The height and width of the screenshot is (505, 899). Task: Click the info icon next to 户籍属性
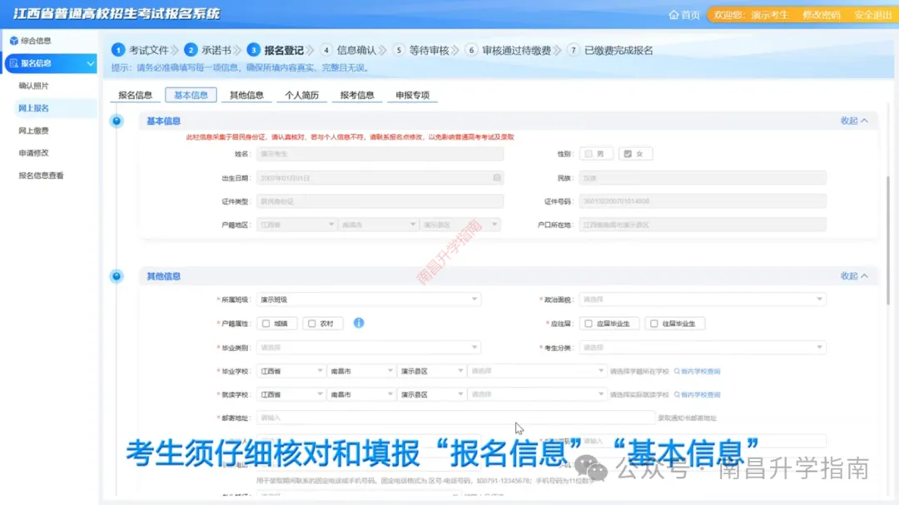coord(359,324)
